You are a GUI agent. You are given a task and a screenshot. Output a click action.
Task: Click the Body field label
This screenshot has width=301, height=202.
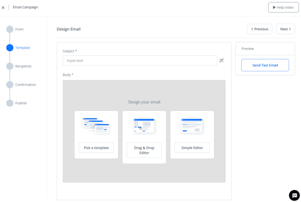[x=68, y=75]
